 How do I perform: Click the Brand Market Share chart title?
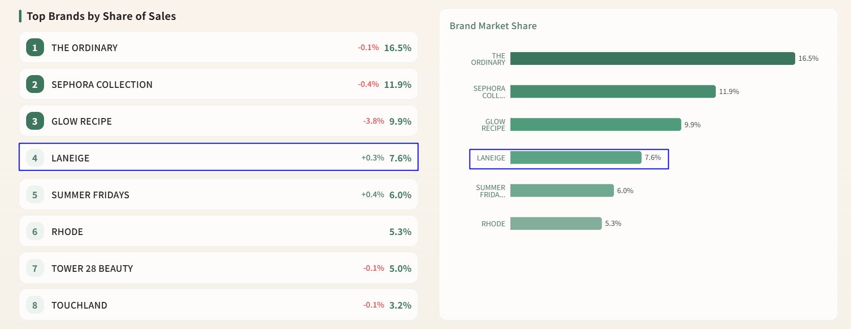click(493, 26)
